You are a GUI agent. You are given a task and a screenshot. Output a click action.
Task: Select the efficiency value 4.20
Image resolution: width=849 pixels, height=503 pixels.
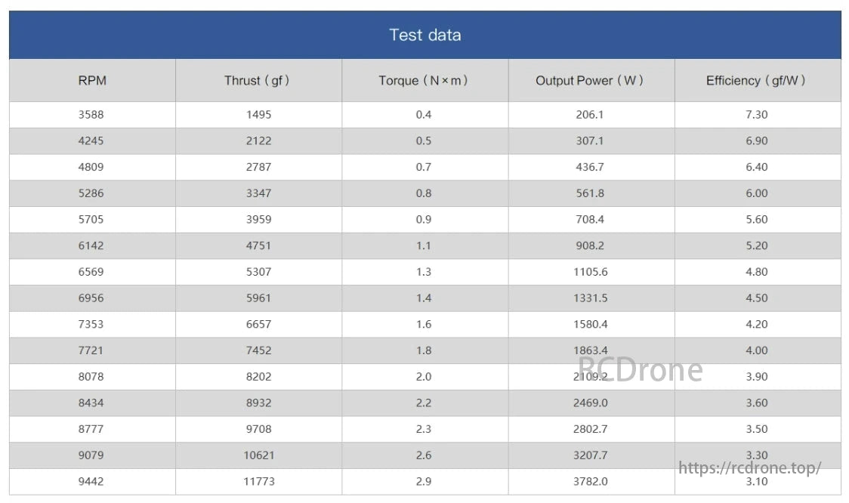click(756, 324)
